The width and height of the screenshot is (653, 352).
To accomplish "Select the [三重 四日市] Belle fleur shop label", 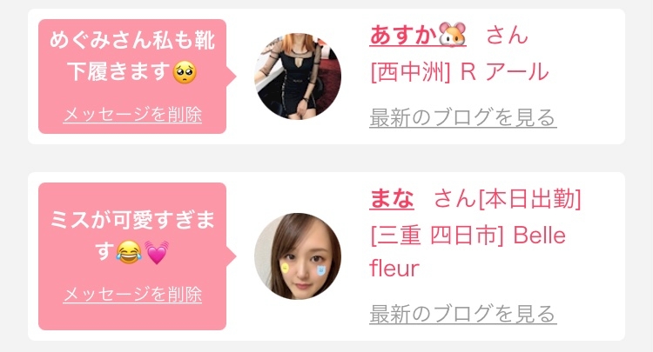I will (x=468, y=252).
